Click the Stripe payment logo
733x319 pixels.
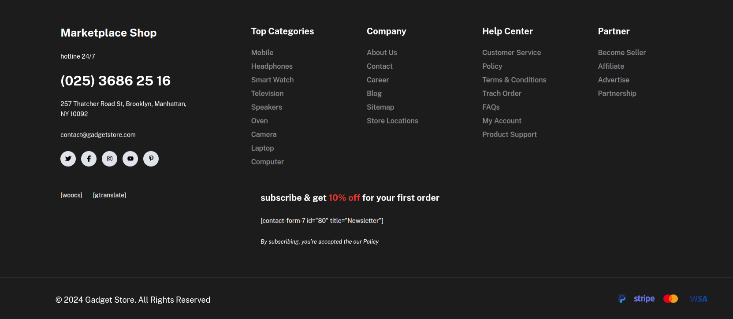(x=644, y=299)
